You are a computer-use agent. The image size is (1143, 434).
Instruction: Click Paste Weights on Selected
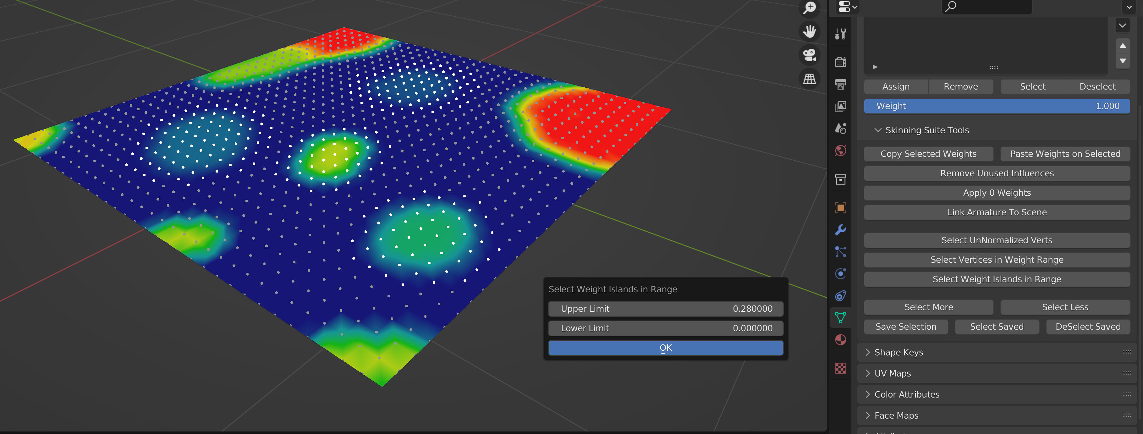point(1065,154)
